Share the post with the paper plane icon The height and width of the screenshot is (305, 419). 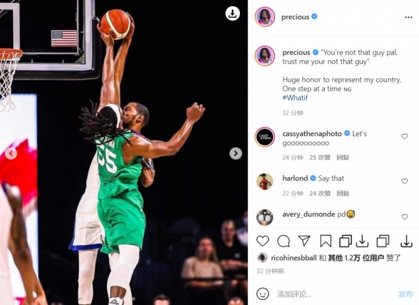(304, 241)
